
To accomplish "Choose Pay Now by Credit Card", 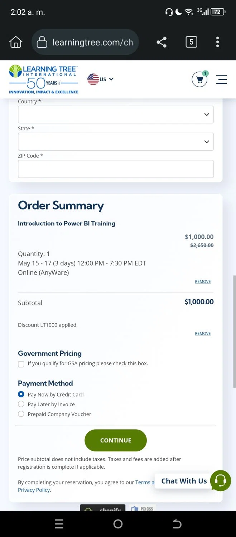I will pos(21,395).
